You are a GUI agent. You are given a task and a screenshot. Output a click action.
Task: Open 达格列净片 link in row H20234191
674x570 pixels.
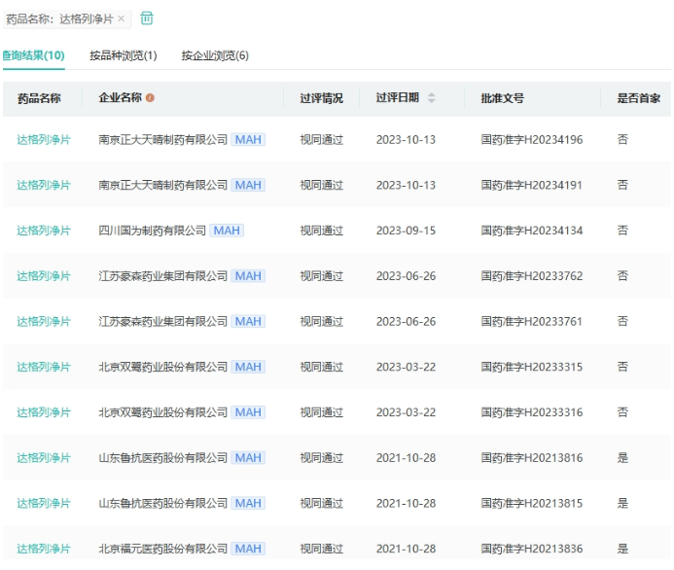click(44, 185)
